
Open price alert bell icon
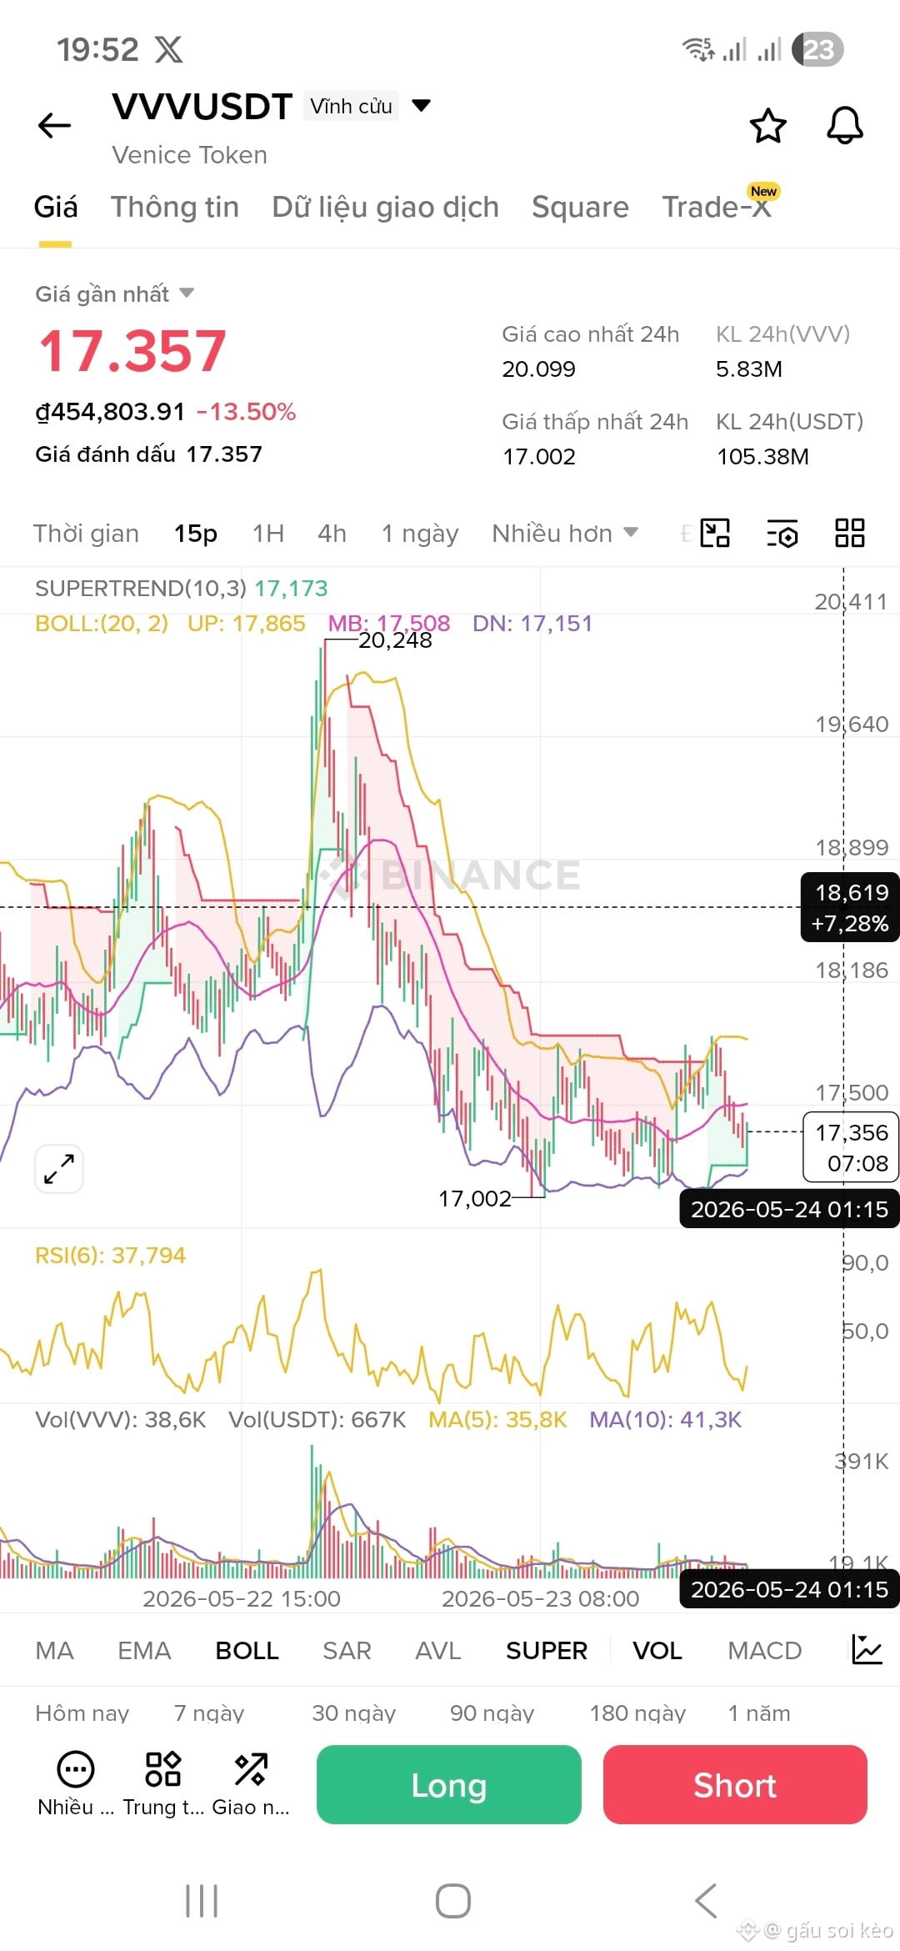pyautogui.click(x=844, y=126)
